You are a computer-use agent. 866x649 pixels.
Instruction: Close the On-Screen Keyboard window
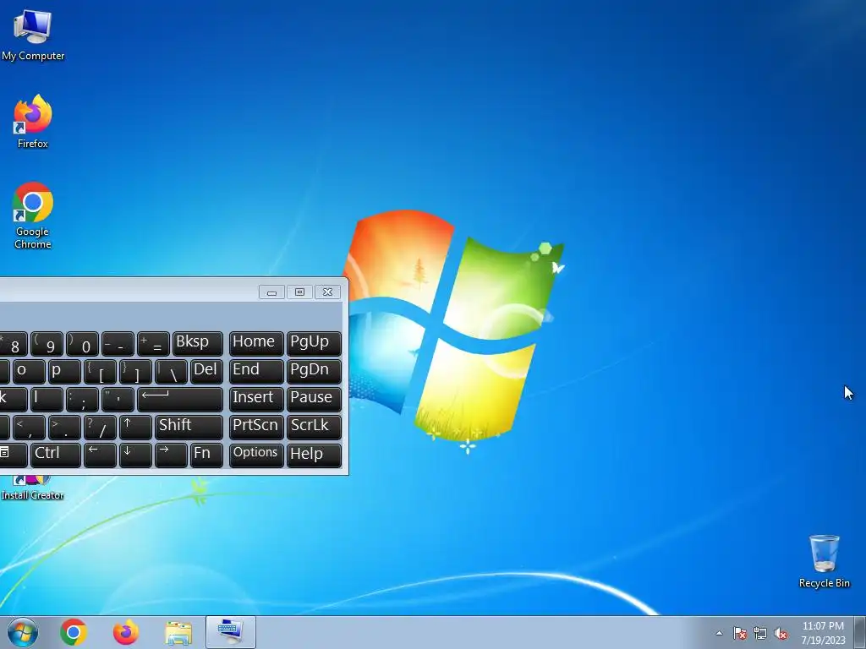[327, 292]
